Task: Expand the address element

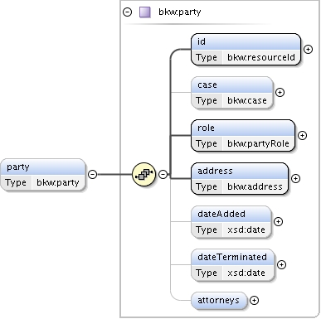Action: point(295,178)
